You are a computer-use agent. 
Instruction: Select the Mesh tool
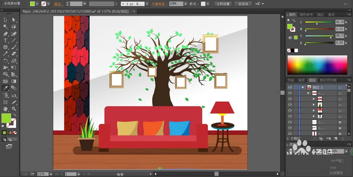5,81
